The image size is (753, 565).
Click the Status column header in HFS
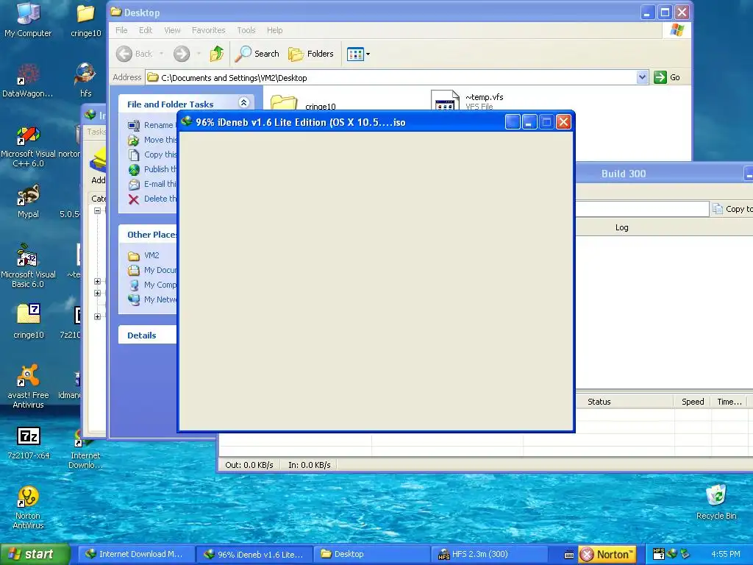point(624,402)
